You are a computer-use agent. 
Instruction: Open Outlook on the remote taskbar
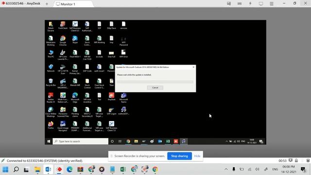(160, 141)
